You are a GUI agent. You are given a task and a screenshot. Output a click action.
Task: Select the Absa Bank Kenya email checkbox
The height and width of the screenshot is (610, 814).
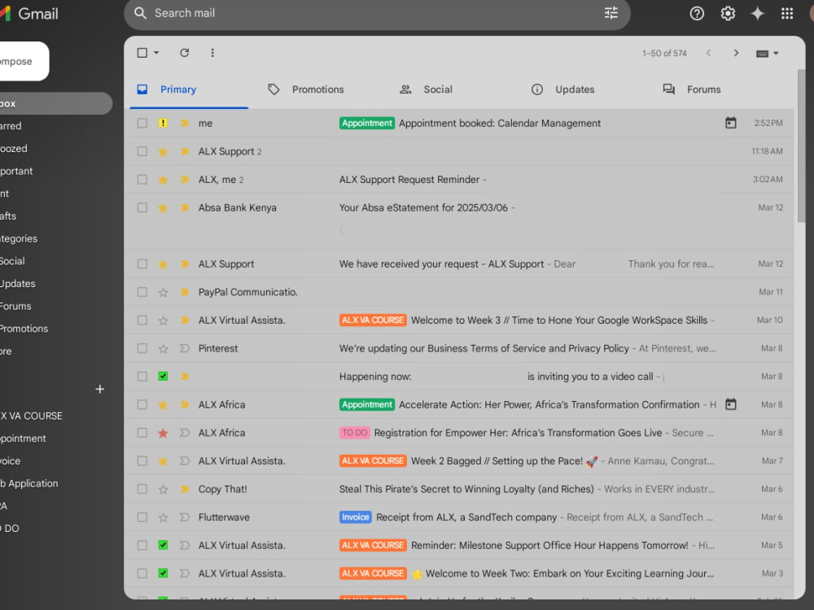pyautogui.click(x=142, y=207)
